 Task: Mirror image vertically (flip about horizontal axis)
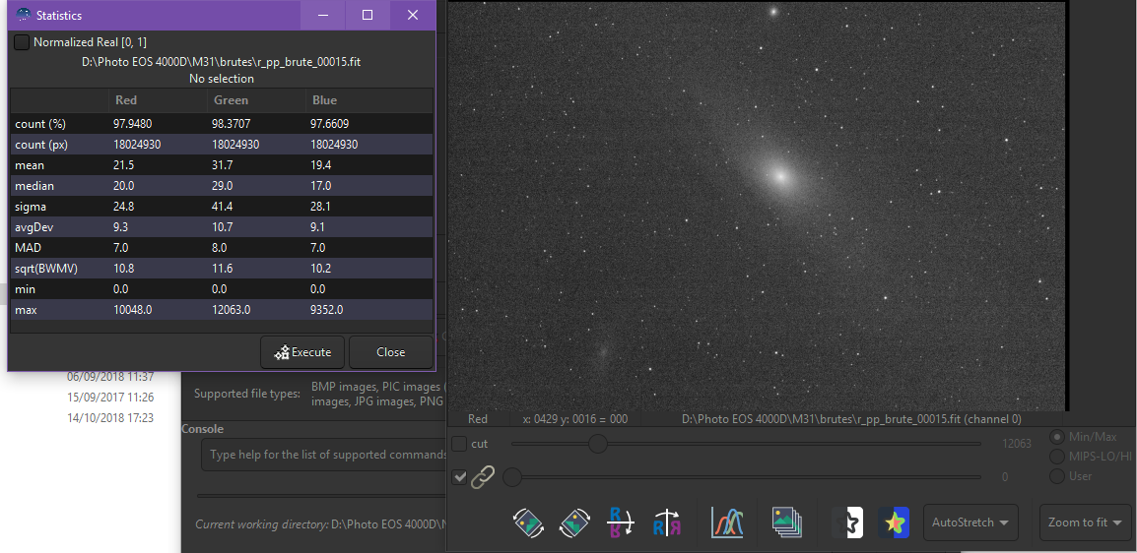620,522
